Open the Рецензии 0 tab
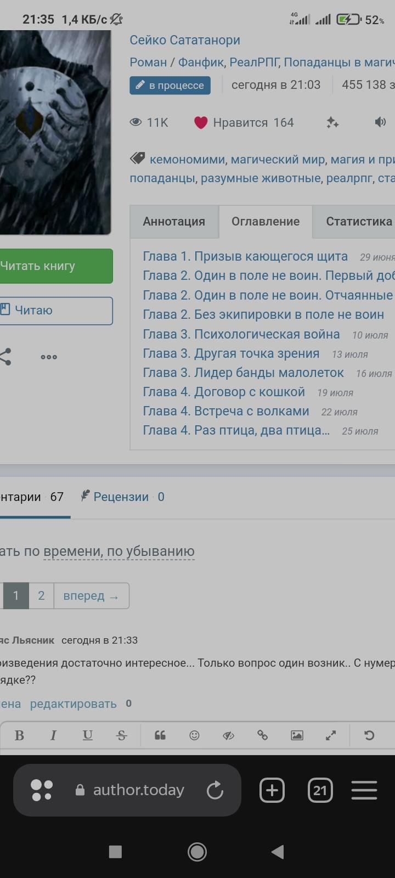This screenshot has height=878, width=395. (122, 497)
